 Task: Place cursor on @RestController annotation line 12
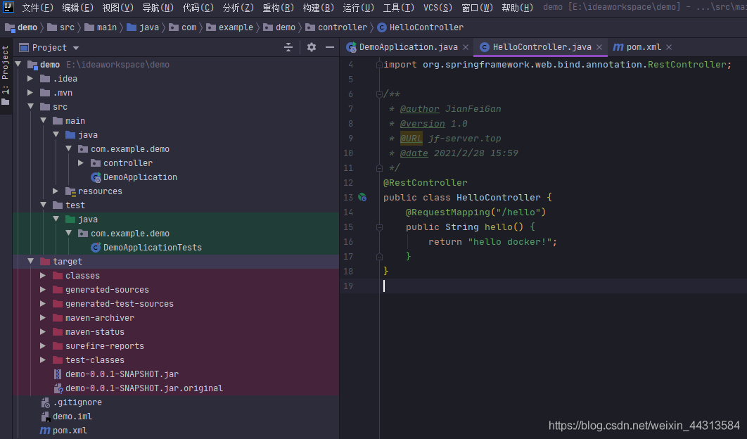click(x=425, y=182)
